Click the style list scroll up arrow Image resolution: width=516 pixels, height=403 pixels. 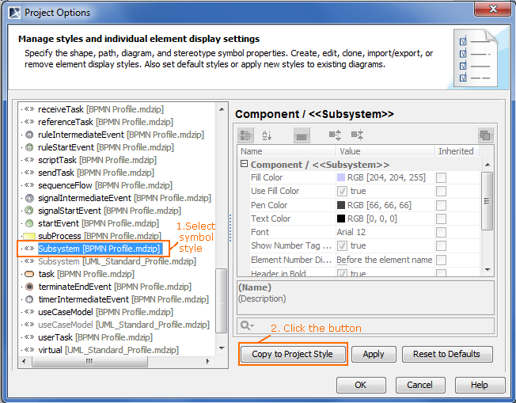(222, 109)
